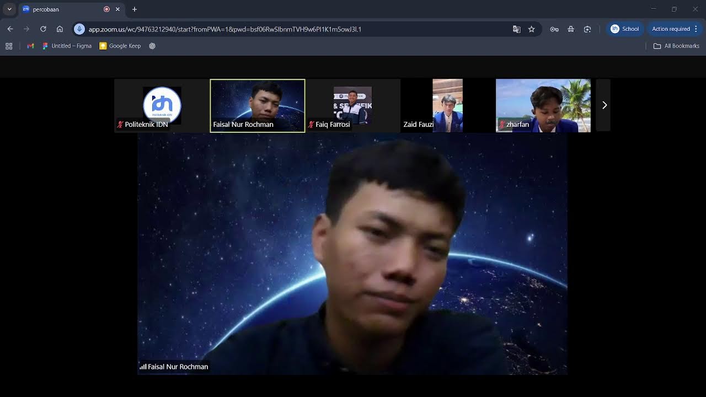The image size is (706, 397).
Task: Click muted mic icon on Politeknik IDN
Action: click(x=120, y=125)
